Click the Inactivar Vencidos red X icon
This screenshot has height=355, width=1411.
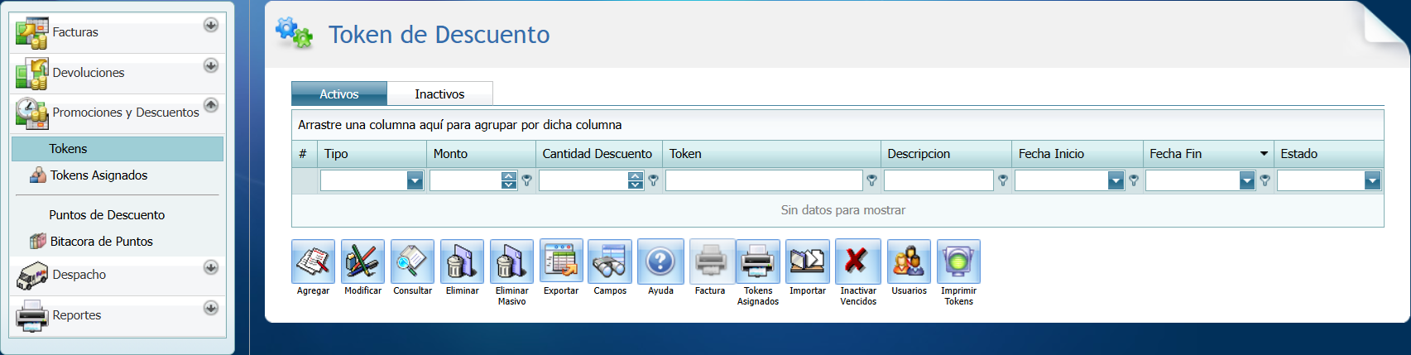point(858,261)
